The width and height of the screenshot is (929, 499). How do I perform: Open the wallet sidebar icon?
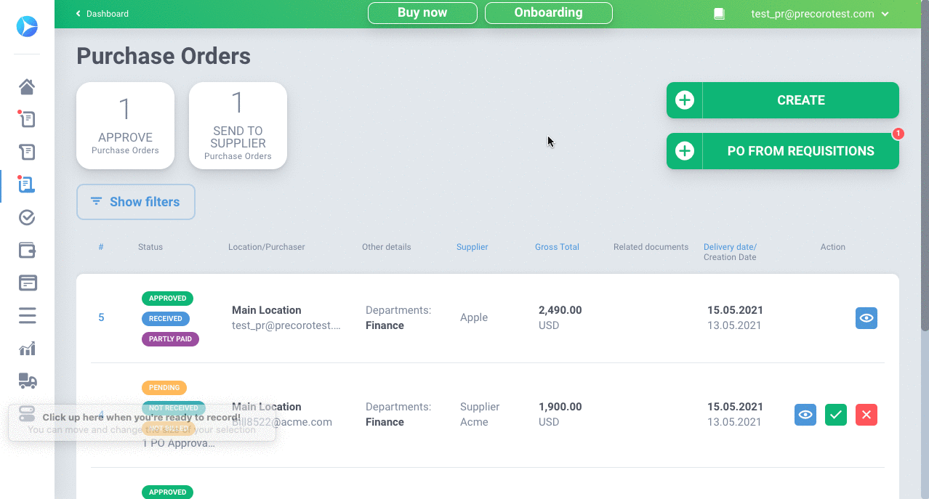[27, 250]
